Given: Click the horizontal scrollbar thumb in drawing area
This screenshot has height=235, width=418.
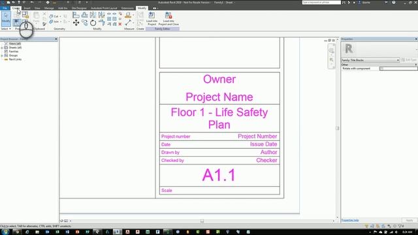Looking at the screenshot, I should point(202,221).
